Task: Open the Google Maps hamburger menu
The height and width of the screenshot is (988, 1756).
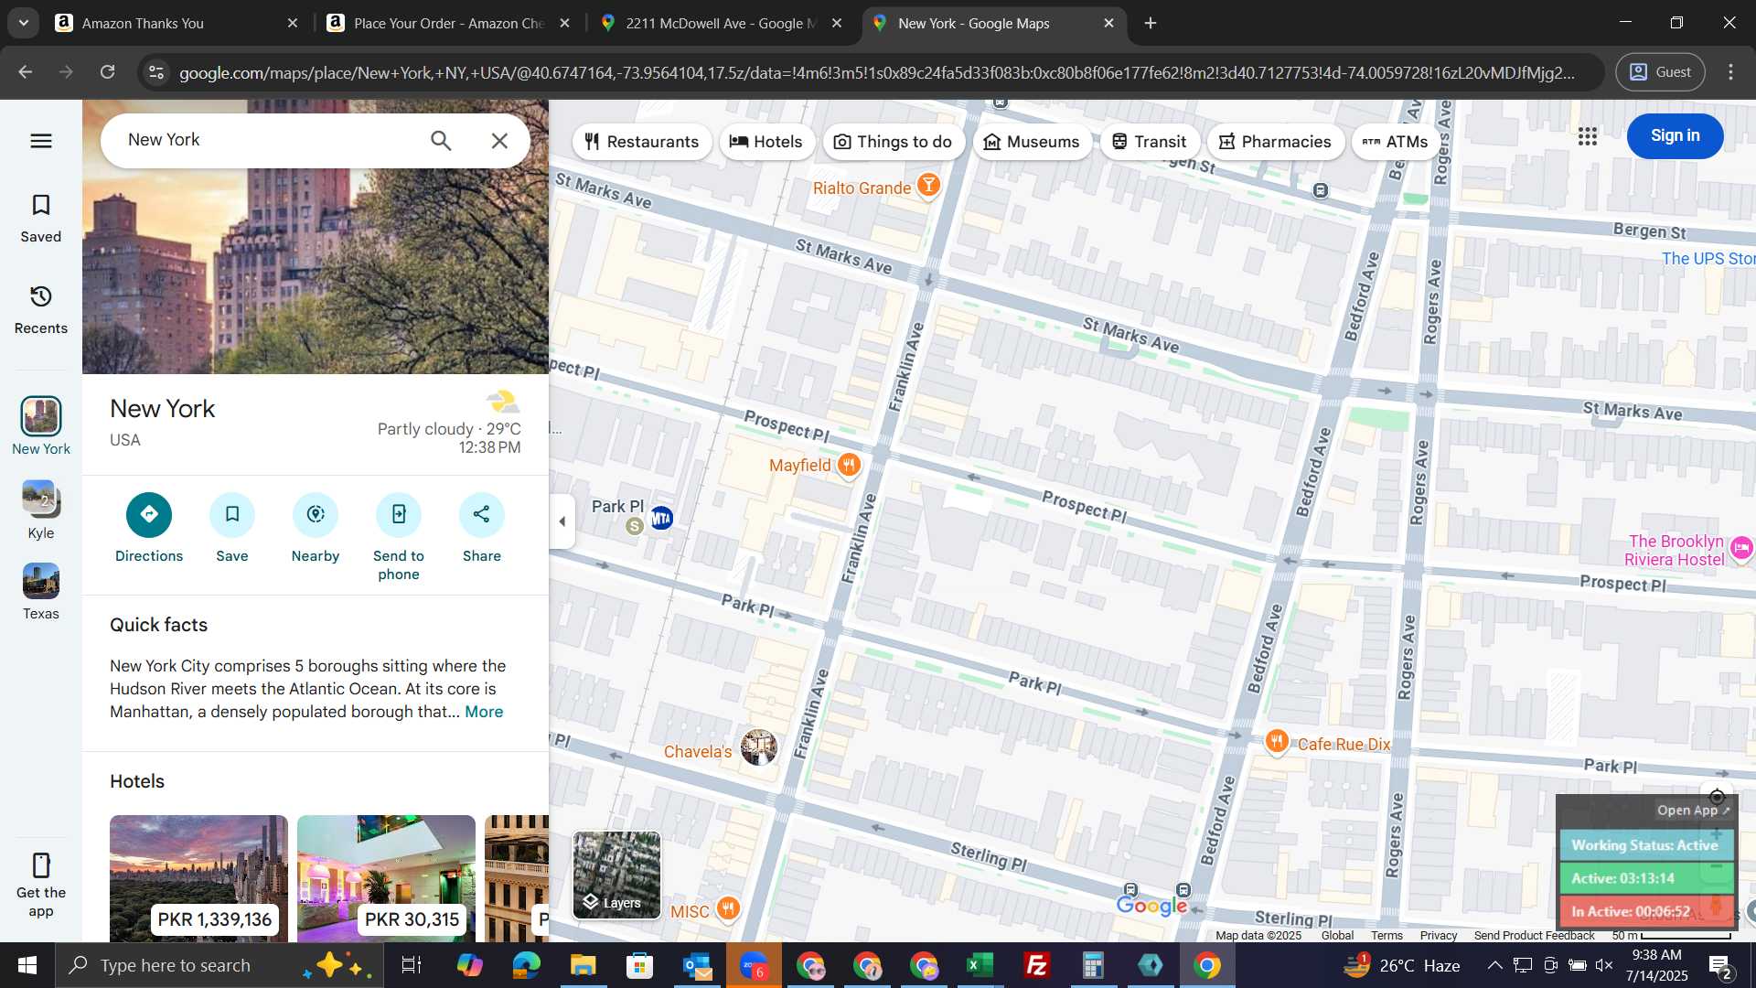Action: coord(41,141)
